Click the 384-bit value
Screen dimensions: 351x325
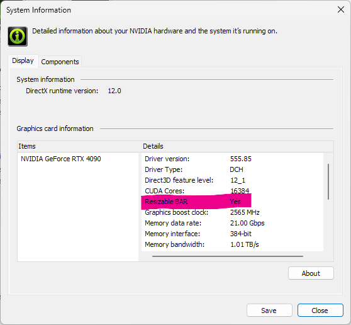(x=241, y=234)
